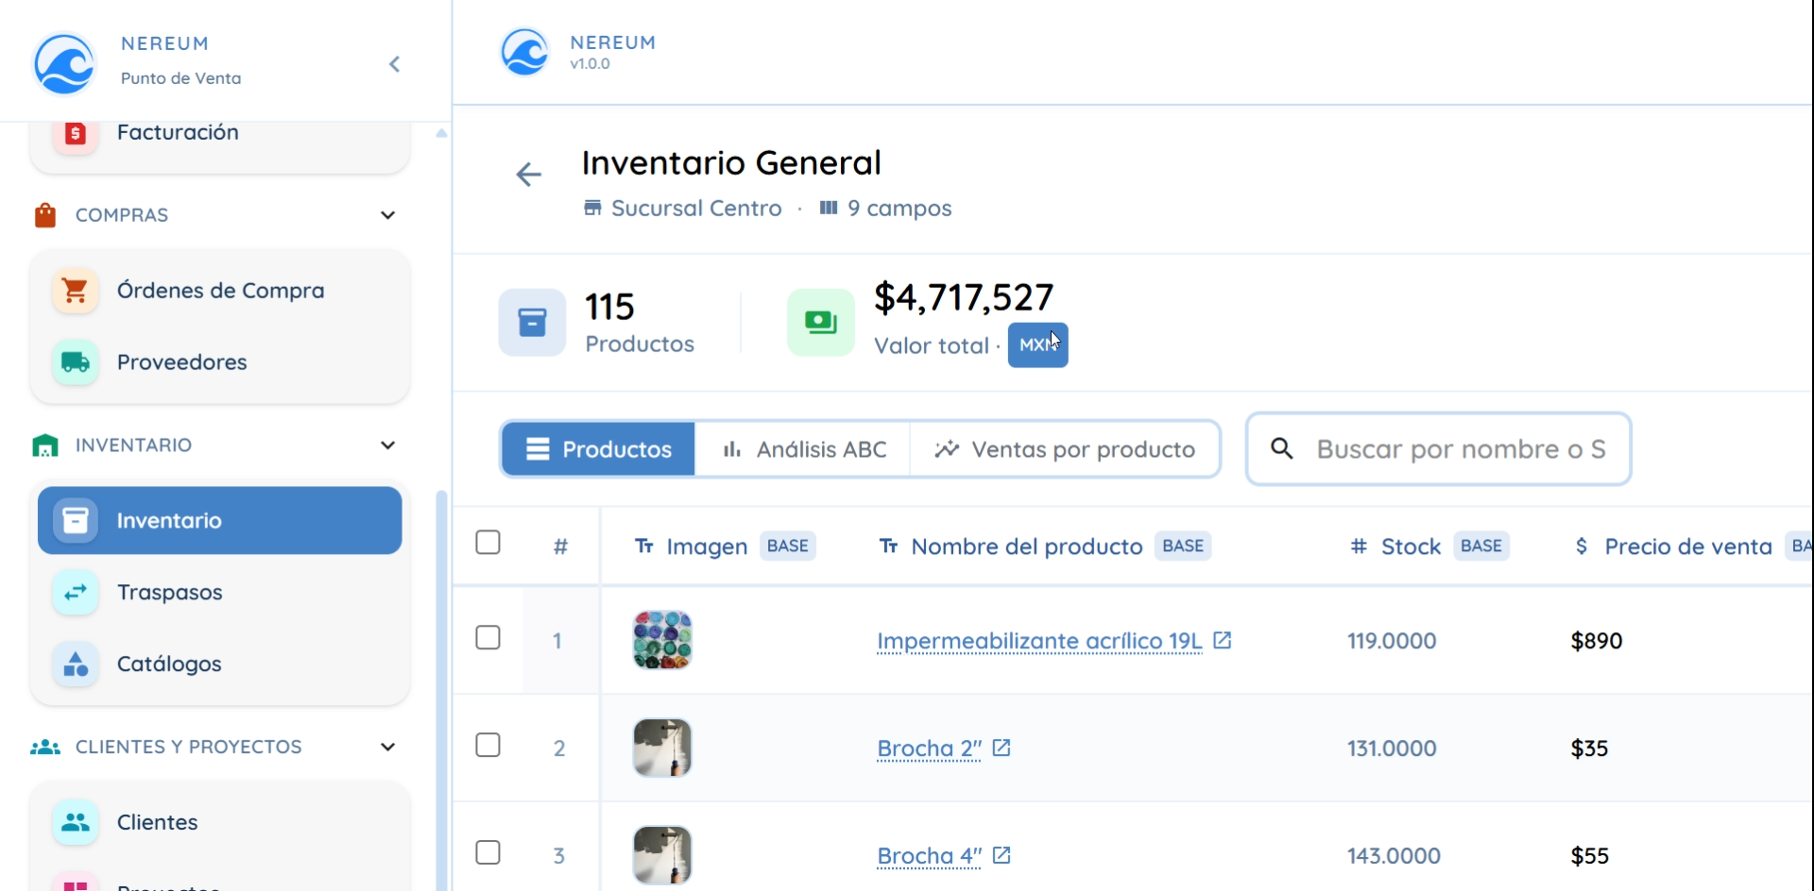Image resolution: width=1814 pixels, height=891 pixels.
Task: Click the Traspasos arrows icon
Action: coord(76,593)
